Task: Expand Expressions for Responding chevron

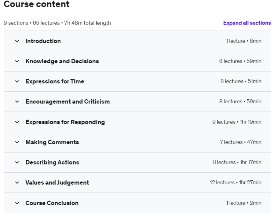Action: pyautogui.click(x=17, y=122)
